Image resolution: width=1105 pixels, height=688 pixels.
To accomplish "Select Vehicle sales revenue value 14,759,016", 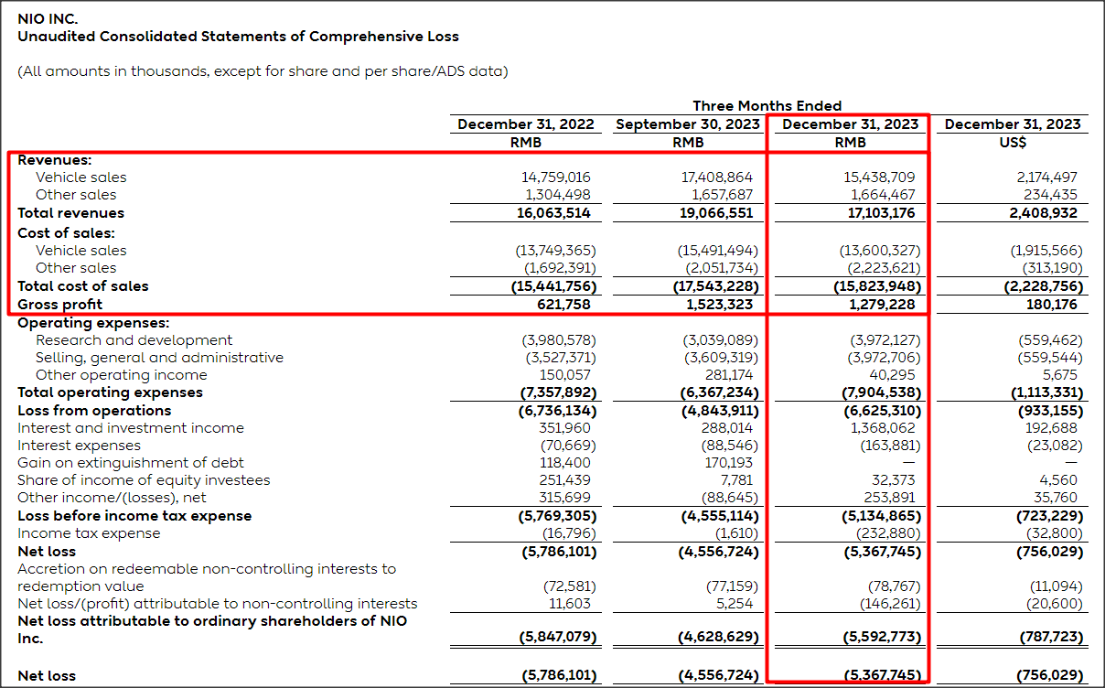I will (x=556, y=177).
